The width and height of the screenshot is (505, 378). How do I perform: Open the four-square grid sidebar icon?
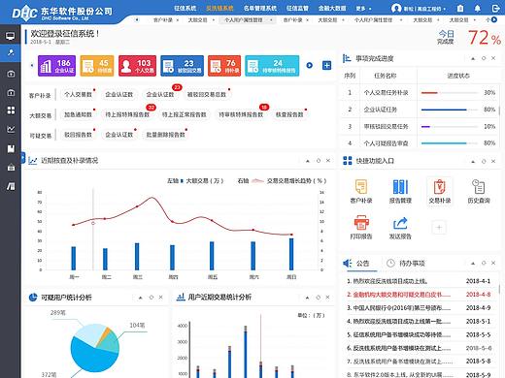[x=11, y=110]
